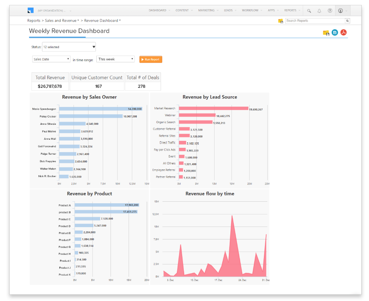
Task: Click the Product K label
Action: pyautogui.click(x=64, y=274)
